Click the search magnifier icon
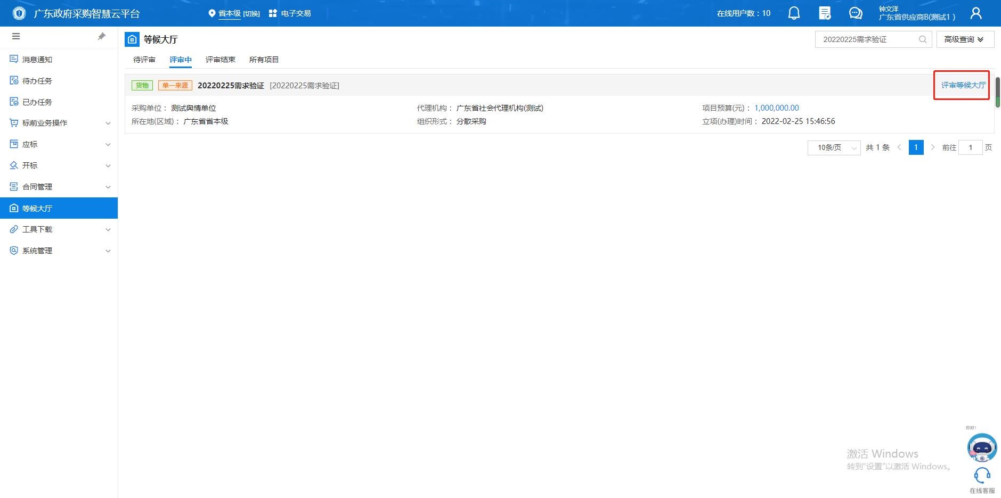The image size is (1001, 498). pyautogui.click(x=923, y=39)
